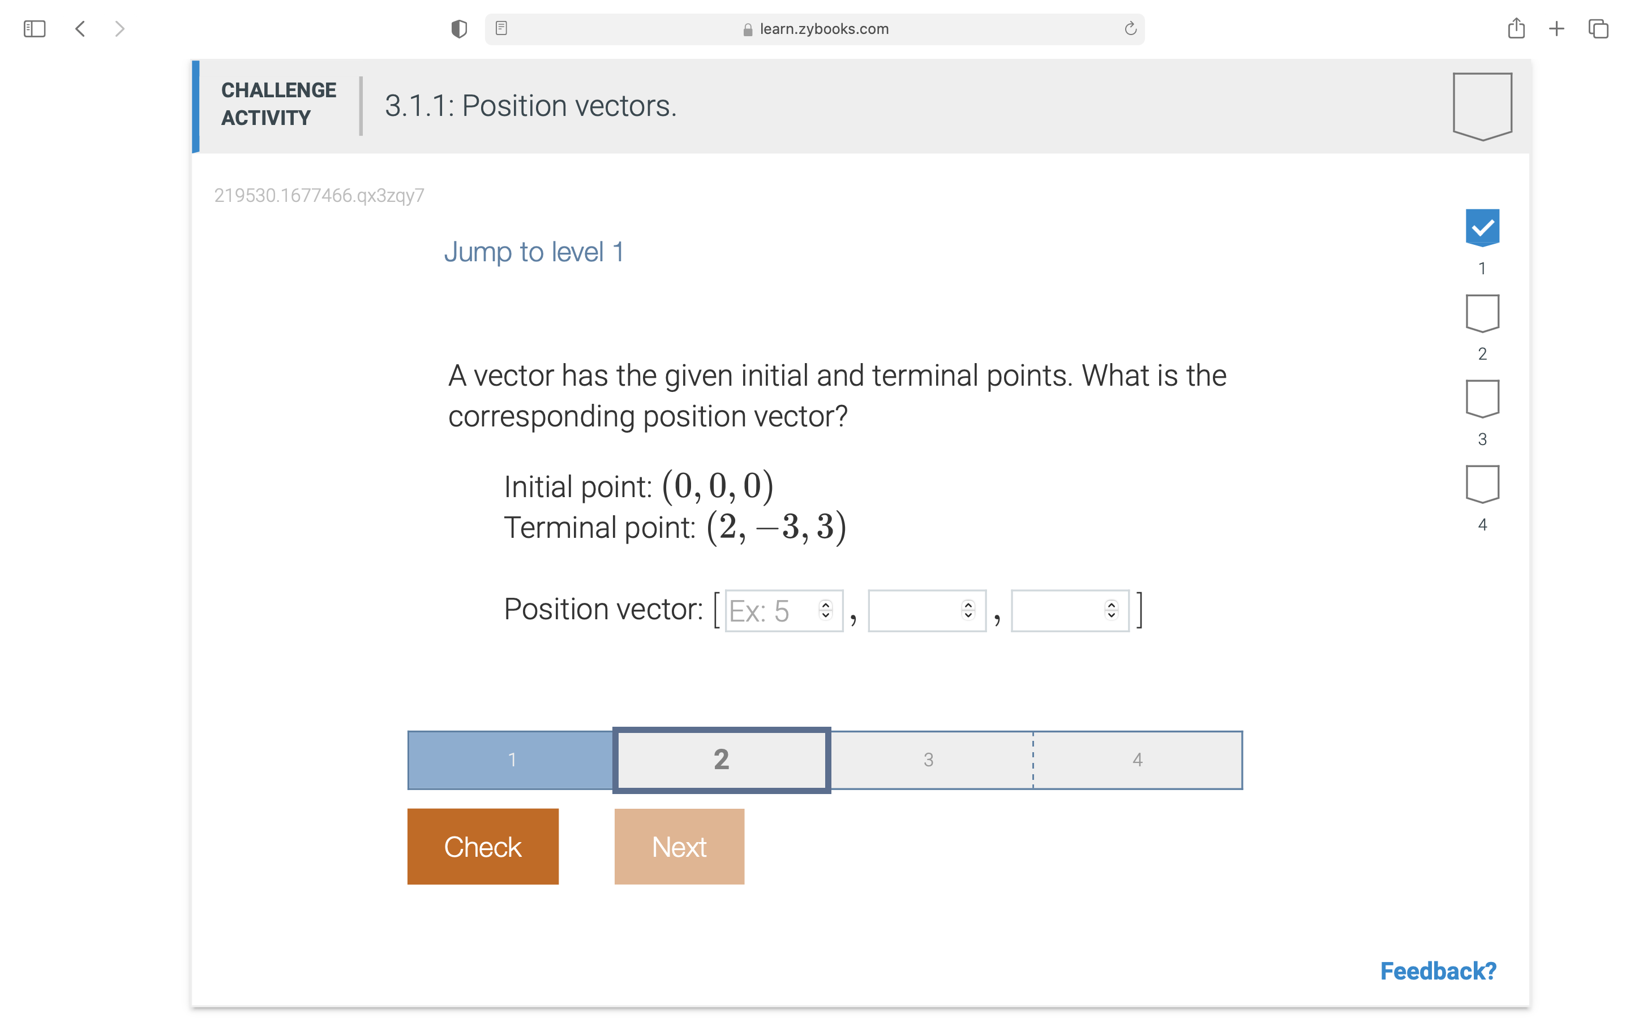Open Reader view icon
Screen dimensions: 1630x1018
501,28
